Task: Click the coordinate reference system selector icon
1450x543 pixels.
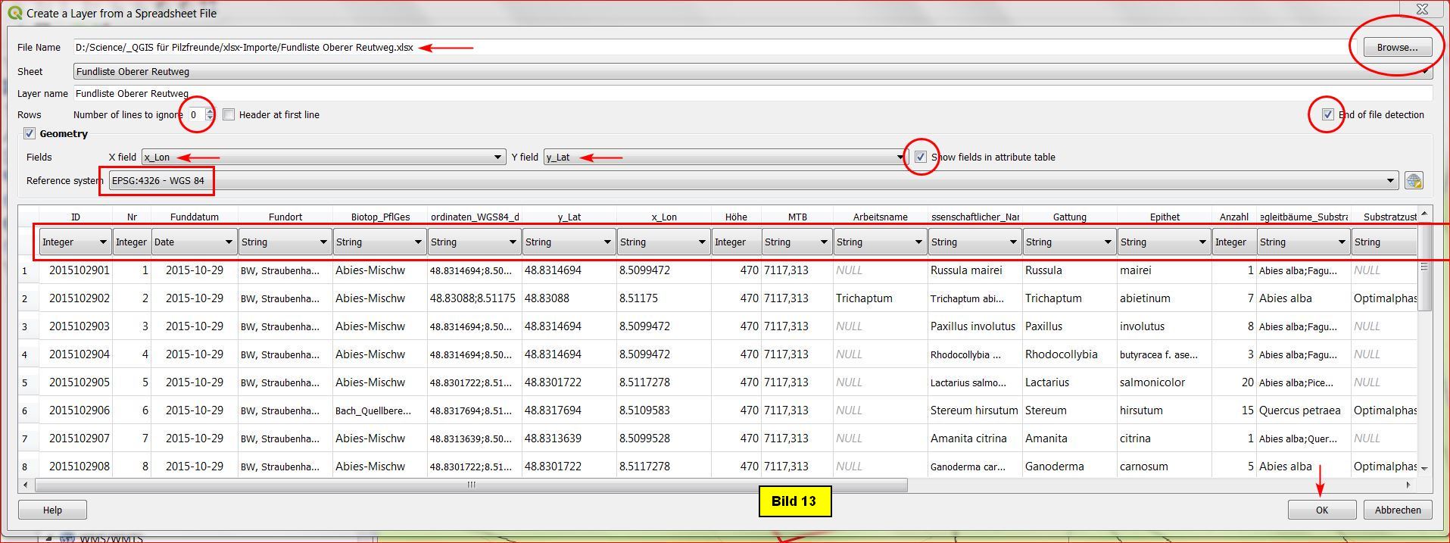Action: click(x=1413, y=181)
